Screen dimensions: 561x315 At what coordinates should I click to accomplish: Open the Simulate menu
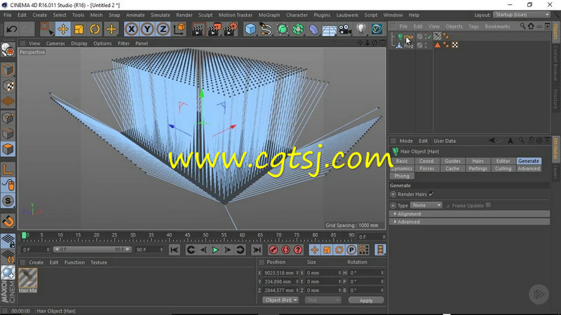(161, 15)
